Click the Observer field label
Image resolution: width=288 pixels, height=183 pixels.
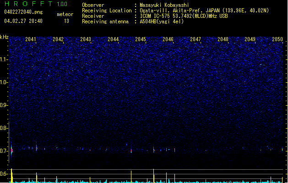point(93,5)
